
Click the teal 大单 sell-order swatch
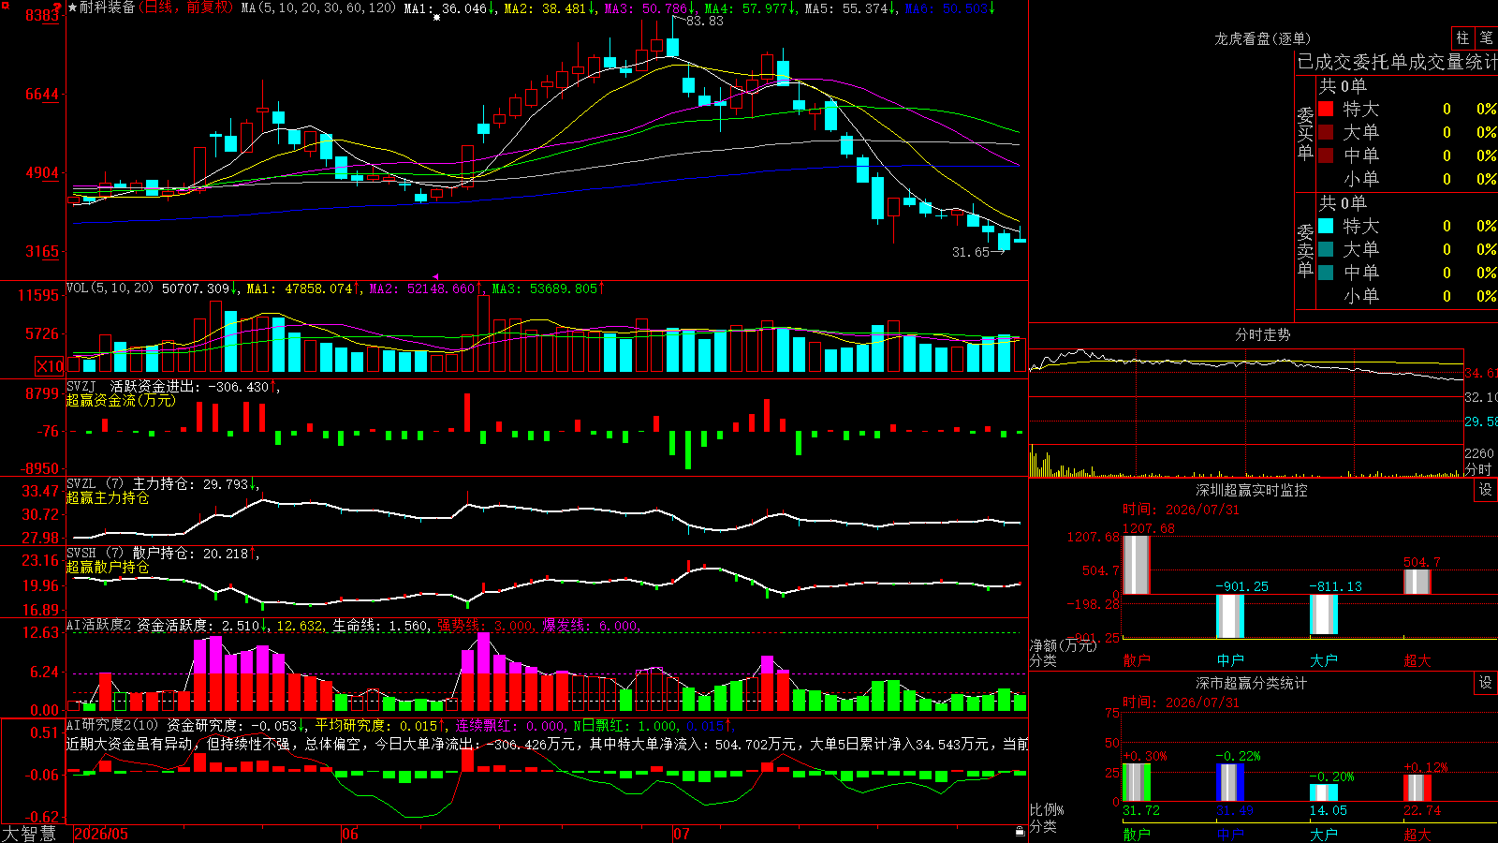tap(1326, 249)
